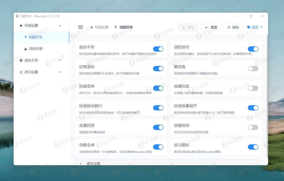Click the gear icon beside 鼠标手势 in the sidebar
This screenshot has width=284, height=181.
(x=21, y=60)
